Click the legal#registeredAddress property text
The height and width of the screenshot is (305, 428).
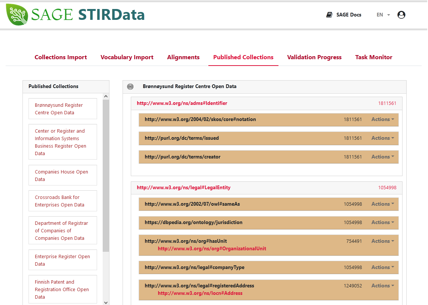(x=199, y=286)
